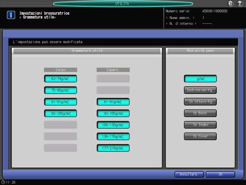Click the Nome ammin. label
Screen dimensions: 246x185
coord(180,18)
